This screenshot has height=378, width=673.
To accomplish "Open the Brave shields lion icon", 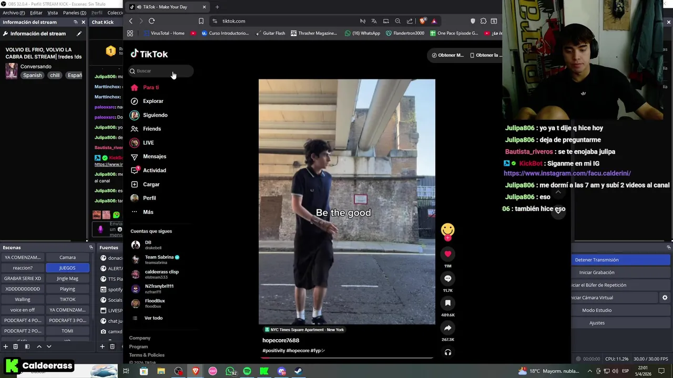I will [423, 21].
